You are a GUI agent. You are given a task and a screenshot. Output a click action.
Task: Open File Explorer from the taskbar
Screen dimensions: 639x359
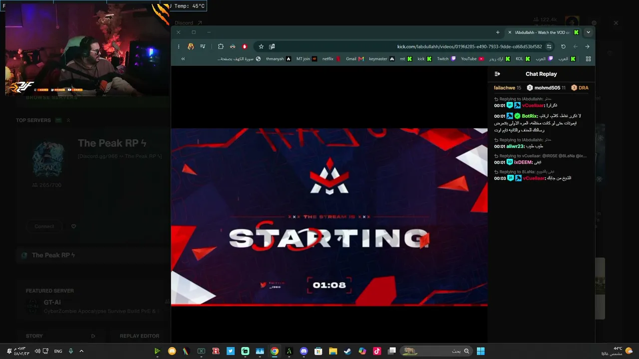click(x=333, y=351)
